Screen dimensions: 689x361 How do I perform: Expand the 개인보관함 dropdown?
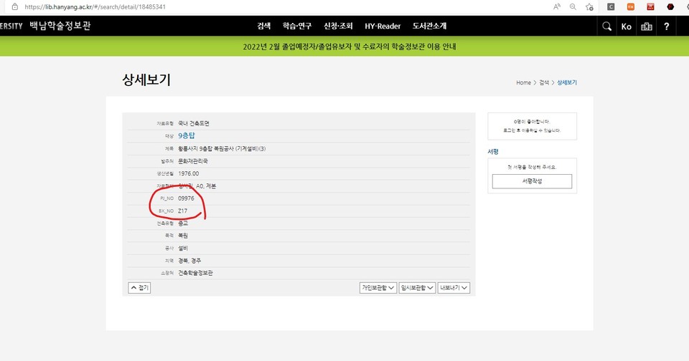pos(378,288)
